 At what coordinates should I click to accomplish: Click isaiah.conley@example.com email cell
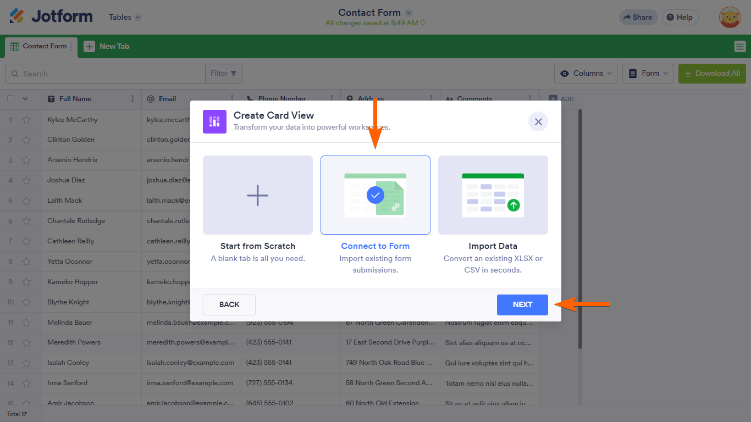191,363
